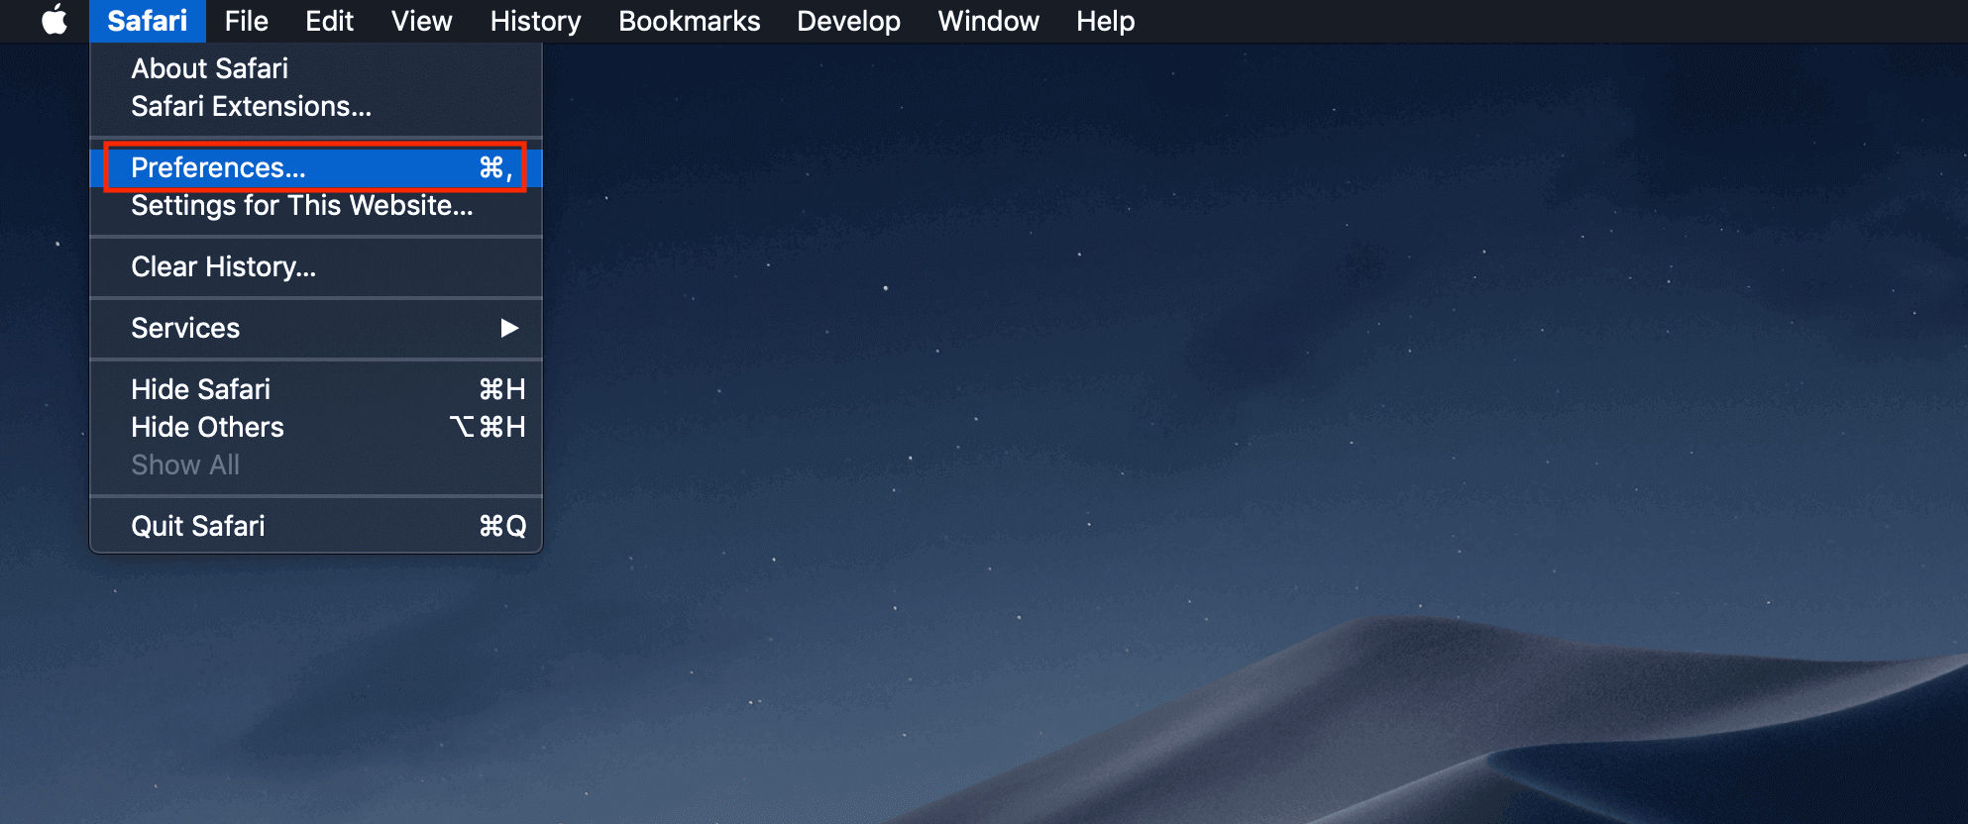Viewport: 1968px width, 824px height.
Task: Open the File menu
Action: tap(246, 21)
